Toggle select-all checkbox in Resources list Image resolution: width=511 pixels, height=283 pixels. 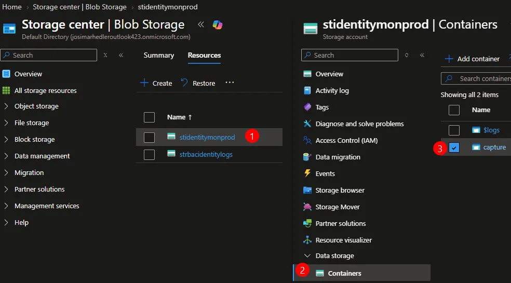point(149,117)
